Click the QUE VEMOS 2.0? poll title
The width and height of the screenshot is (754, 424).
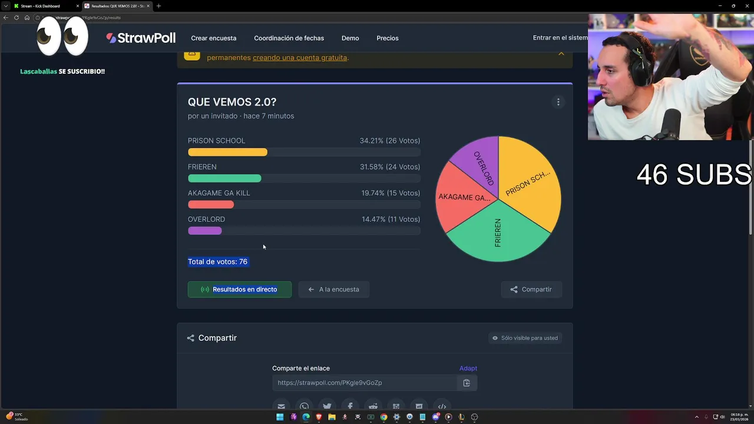[232, 102]
